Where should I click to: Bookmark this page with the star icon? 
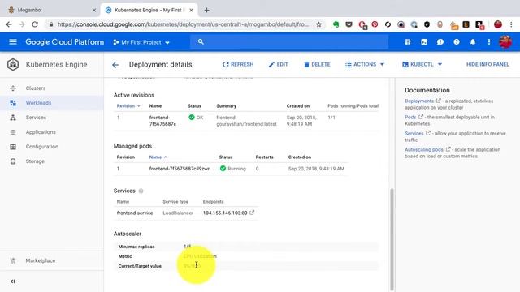(x=318, y=24)
